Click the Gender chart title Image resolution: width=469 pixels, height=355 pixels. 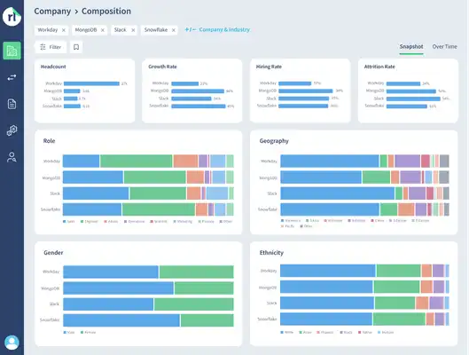pos(53,253)
